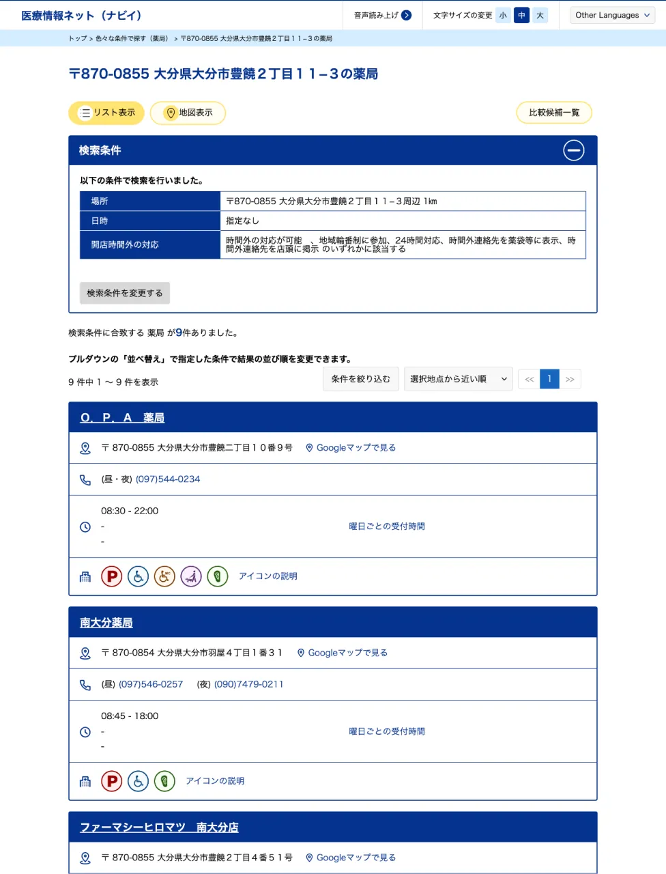
Task: Click the 条件を絞り込む filter button
Action: 360,379
